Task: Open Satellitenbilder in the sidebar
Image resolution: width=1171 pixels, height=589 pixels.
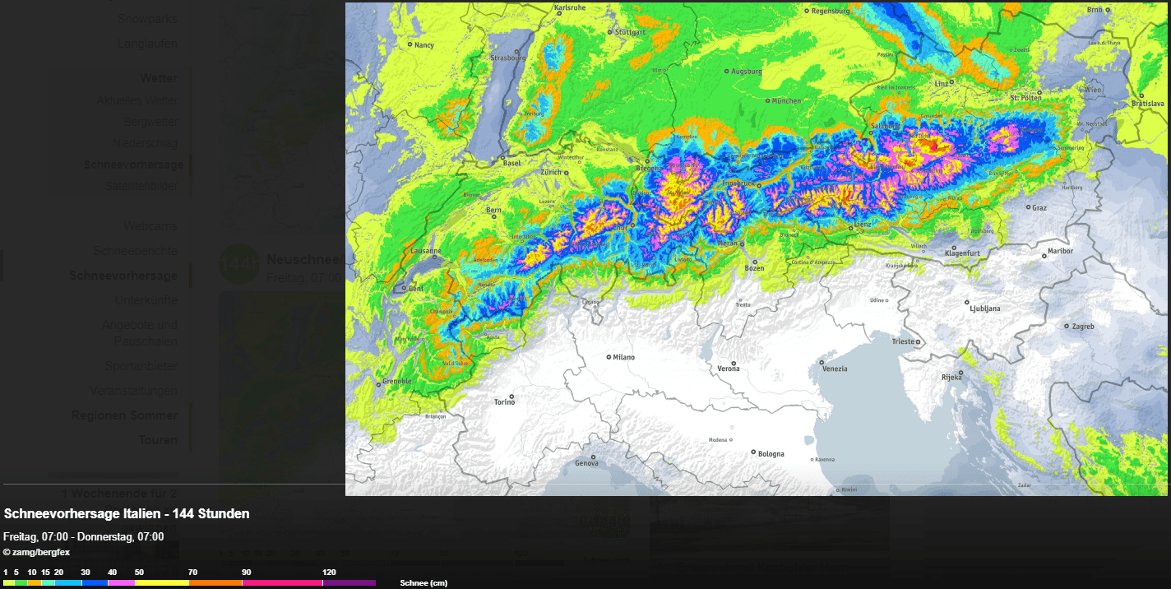Action: 141,187
